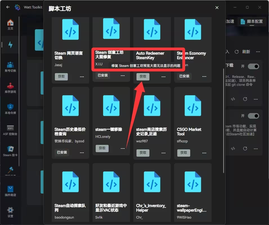This screenshot has width=269, height=225.
Task: Open 库存游戏 game library
Action: point(10,88)
